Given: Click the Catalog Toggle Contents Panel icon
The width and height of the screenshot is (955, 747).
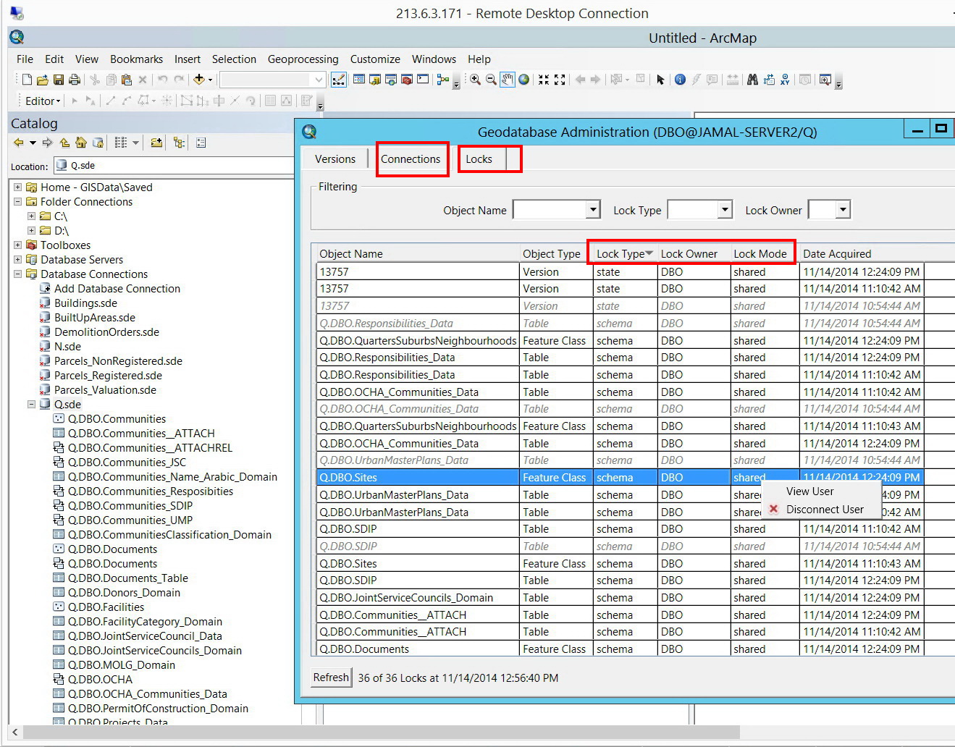Looking at the screenshot, I should tap(179, 143).
